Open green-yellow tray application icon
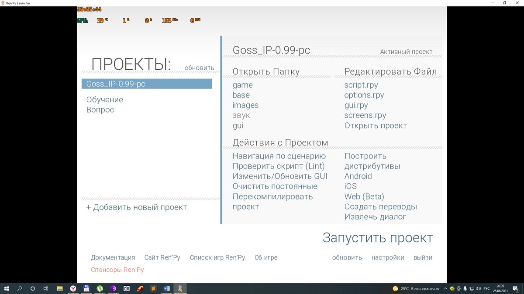The width and height of the screenshot is (524, 294). click(452, 289)
